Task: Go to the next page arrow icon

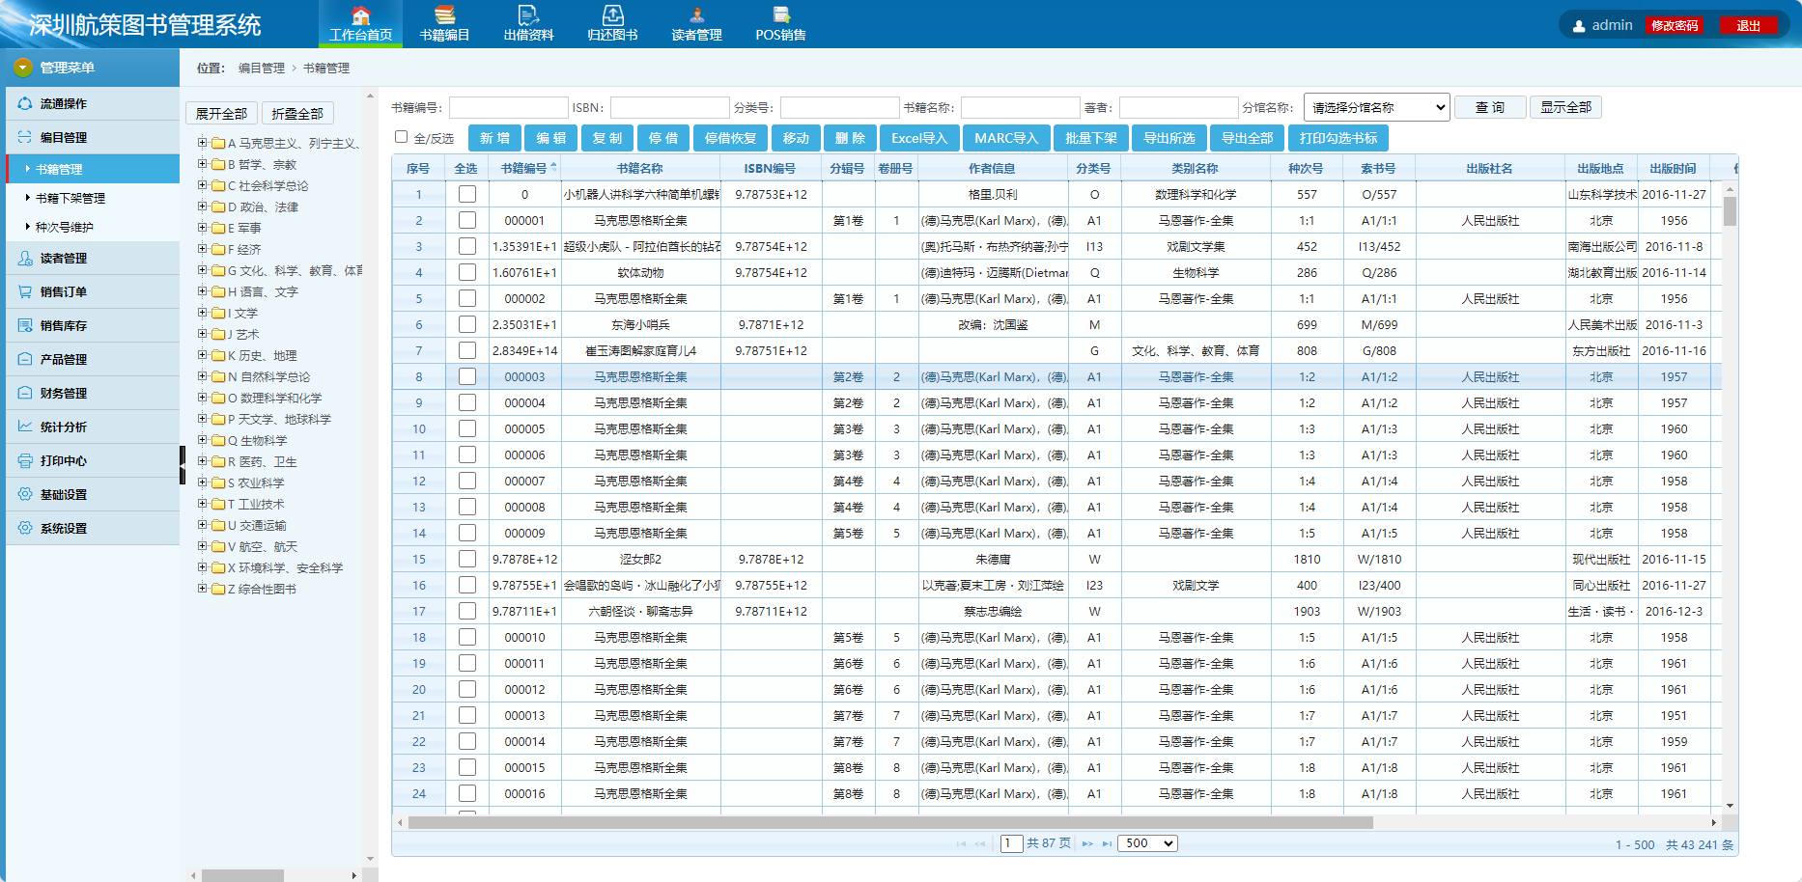Action: [x=1087, y=843]
